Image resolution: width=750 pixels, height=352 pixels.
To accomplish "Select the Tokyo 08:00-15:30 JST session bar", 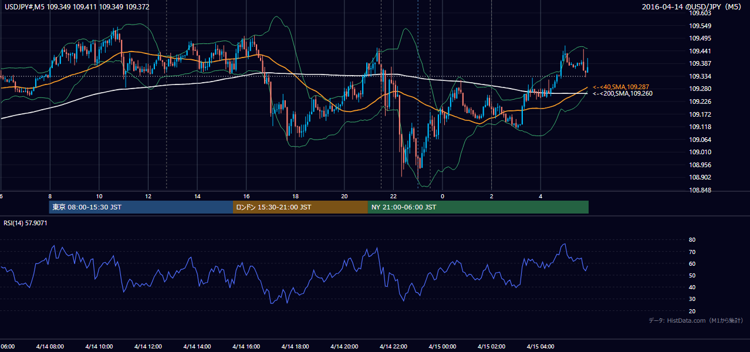I will 141,207.
